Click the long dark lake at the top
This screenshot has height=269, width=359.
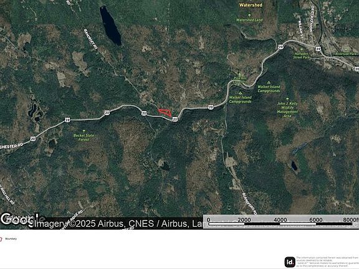click(110, 26)
